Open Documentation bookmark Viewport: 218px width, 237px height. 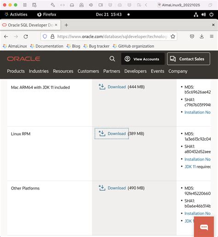(47, 46)
